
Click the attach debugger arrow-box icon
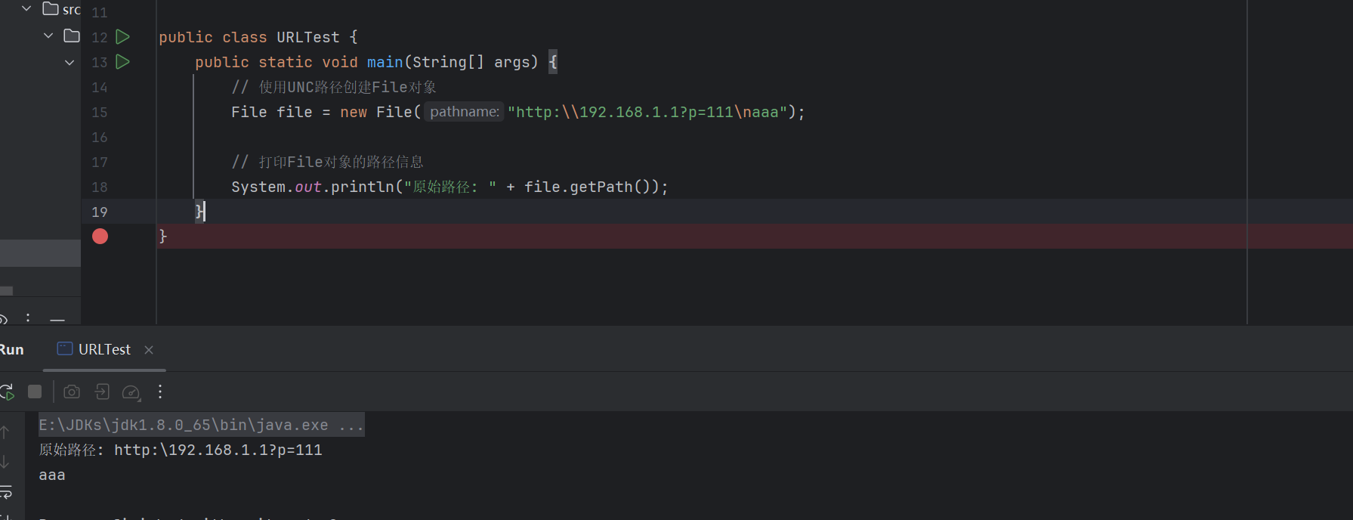click(102, 392)
